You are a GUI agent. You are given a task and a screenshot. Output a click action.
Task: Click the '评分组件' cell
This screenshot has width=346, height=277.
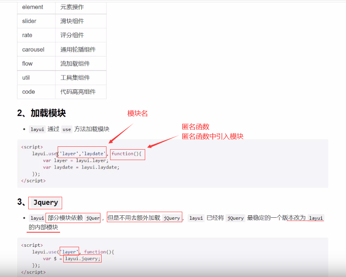tap(81, 35)
